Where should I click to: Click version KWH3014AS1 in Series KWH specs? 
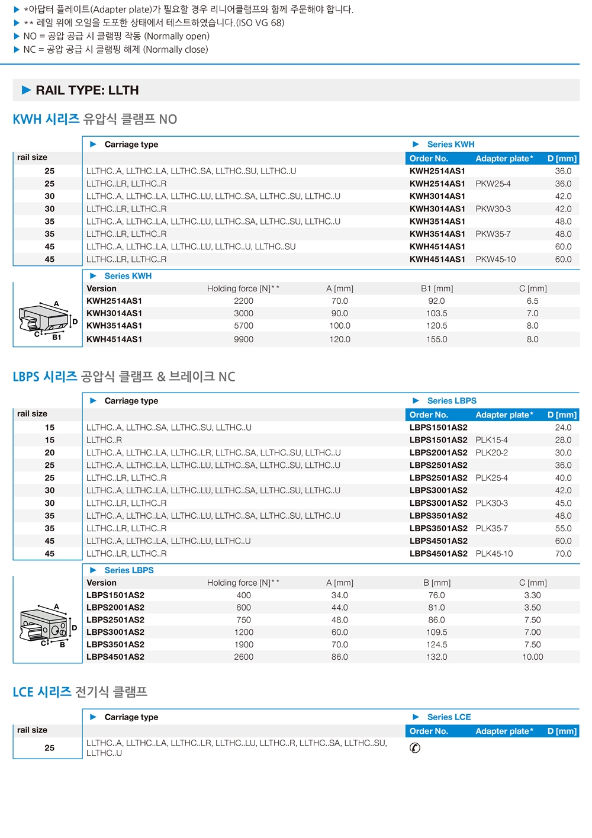(x=114, y=313)
